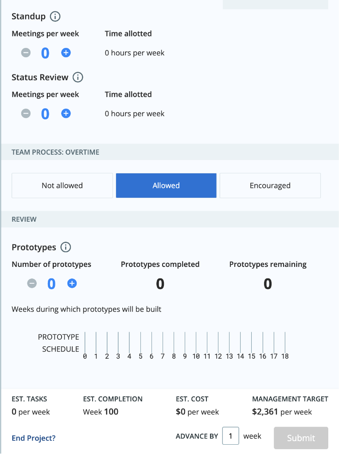342x454 pixels.
Task: Select week 18 on prototype schedule
Action: tap(285, 346)
